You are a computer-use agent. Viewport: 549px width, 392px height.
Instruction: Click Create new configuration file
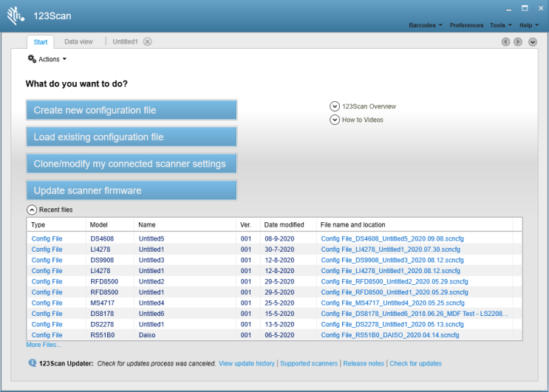[x=132, y=110]
